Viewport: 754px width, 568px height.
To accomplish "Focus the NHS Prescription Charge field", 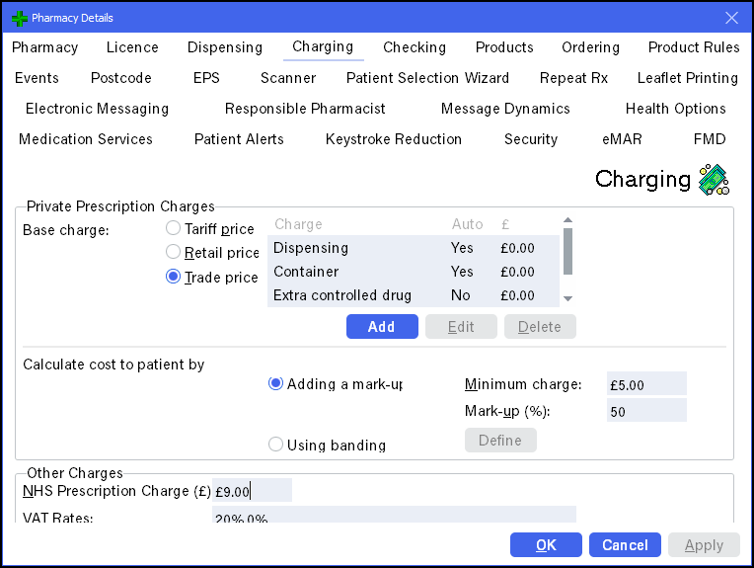I will [x=252, y=491].
